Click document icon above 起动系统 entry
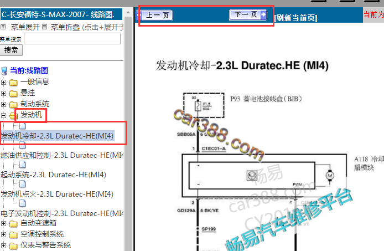The height and width of the screenshot is (251, 384). coord(23,165)
